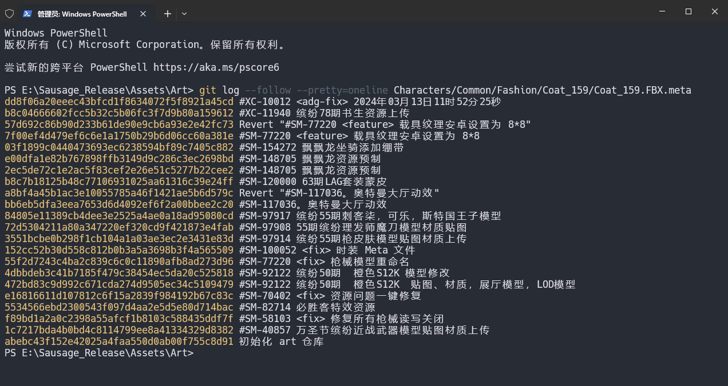Viewport: 728px width, 386px height.
Task: Click the --pretty=oneline option text
Action: [x=342, y=90]
